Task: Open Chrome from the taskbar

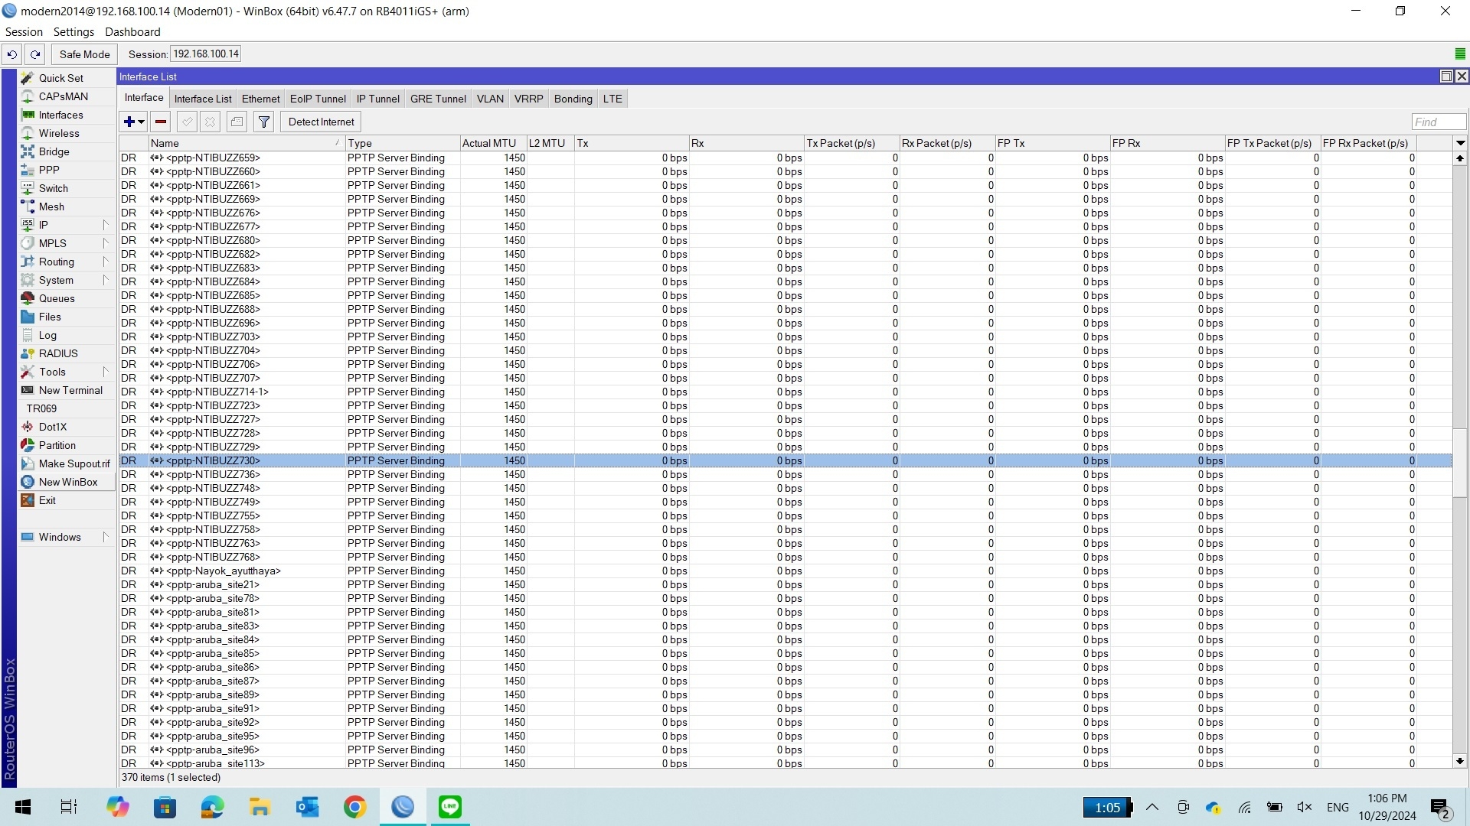Action: coord(354,807)
